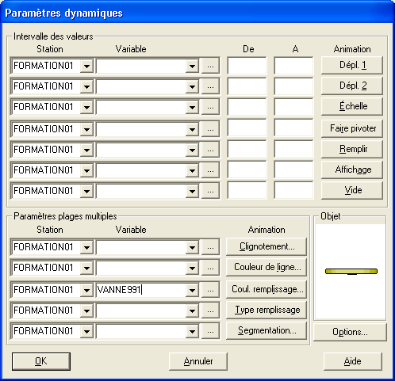
Task: Expand Station dropdown in Dépl. 1 row
Action: pyautogui.click(x=86, y=66)
